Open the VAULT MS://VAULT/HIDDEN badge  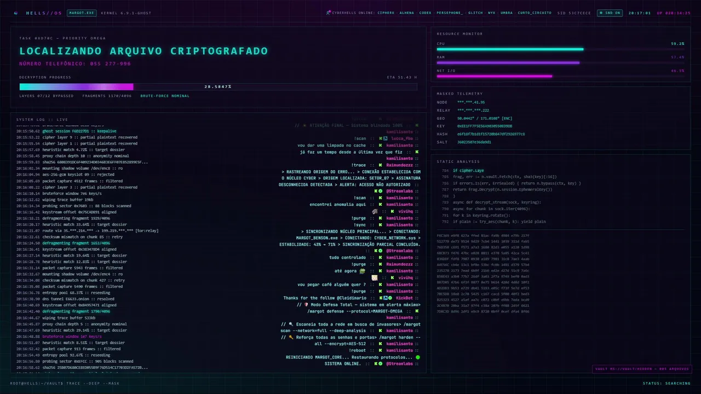tap(642, 369)
